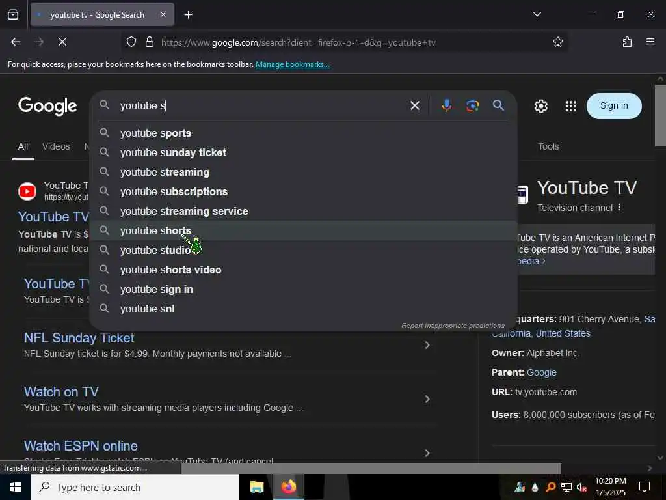Click the Windows taskbar search box
Image resolution: width=666 pixels, height=500 pixels.
pos(135,487)
